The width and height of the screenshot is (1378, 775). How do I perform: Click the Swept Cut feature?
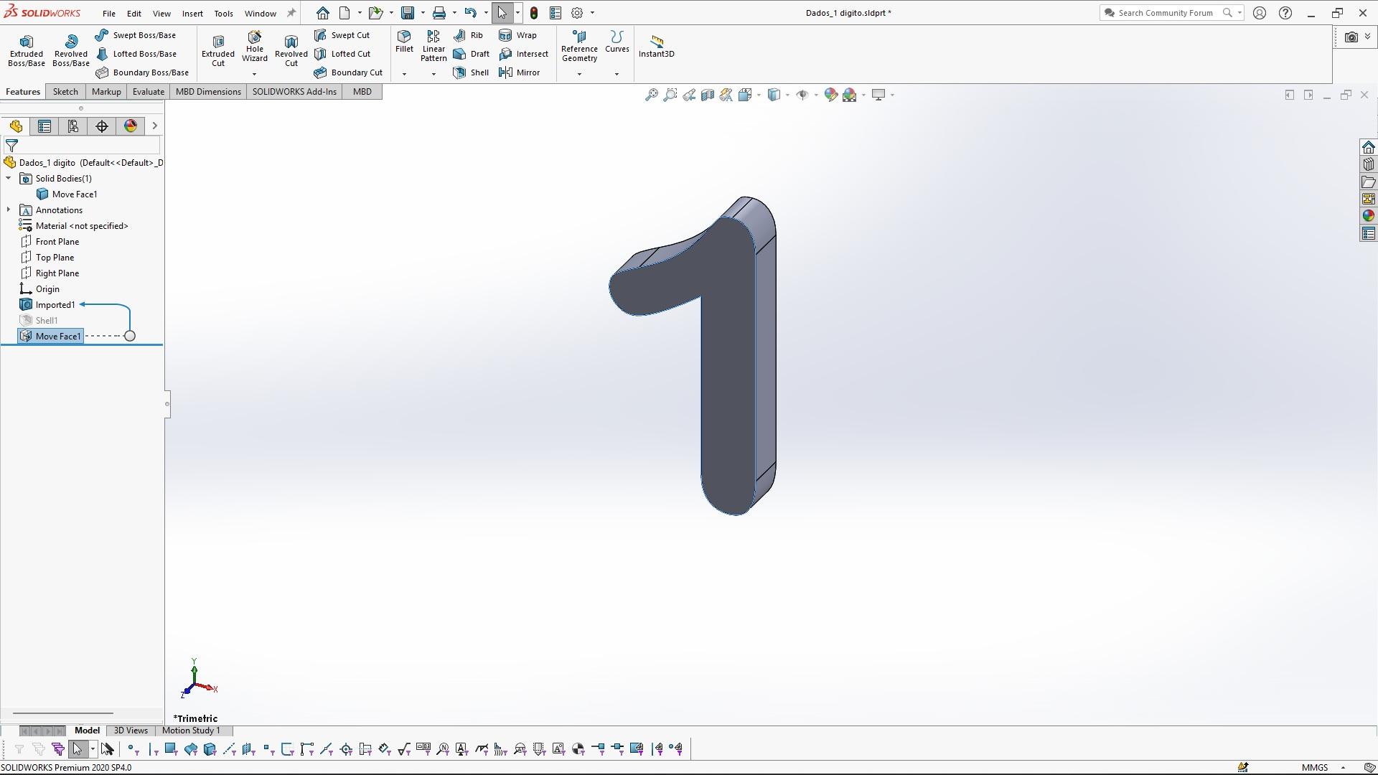[x=342, y=35]
